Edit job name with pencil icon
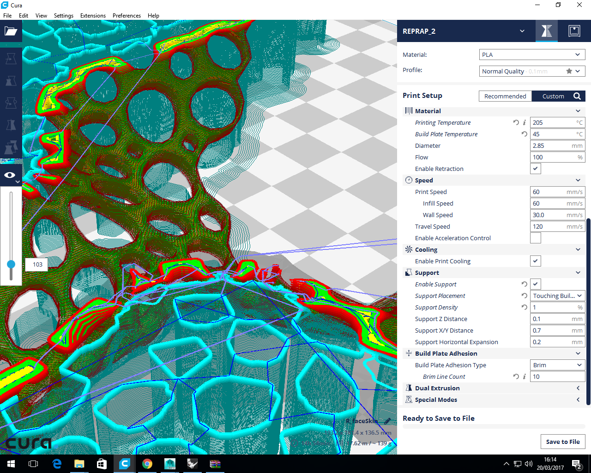Image resolution: width=591 pixels, height=473 pixels. pos(387,421)
